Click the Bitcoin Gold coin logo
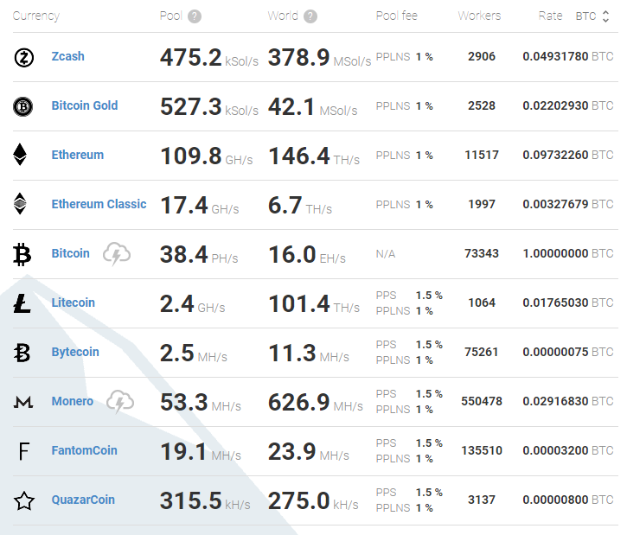 [23, 106]
